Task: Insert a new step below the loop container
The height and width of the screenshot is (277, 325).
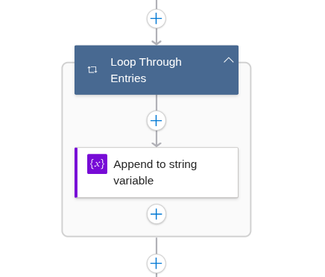Action: click(157, 264)
